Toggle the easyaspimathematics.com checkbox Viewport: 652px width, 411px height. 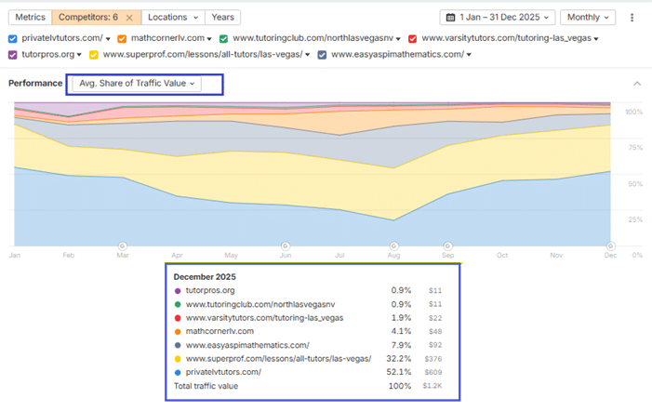[322, 55]
